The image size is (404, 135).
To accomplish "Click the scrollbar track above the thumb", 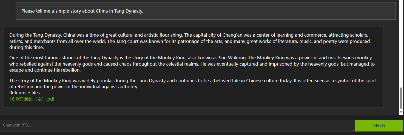I will (x=401, y=41).
